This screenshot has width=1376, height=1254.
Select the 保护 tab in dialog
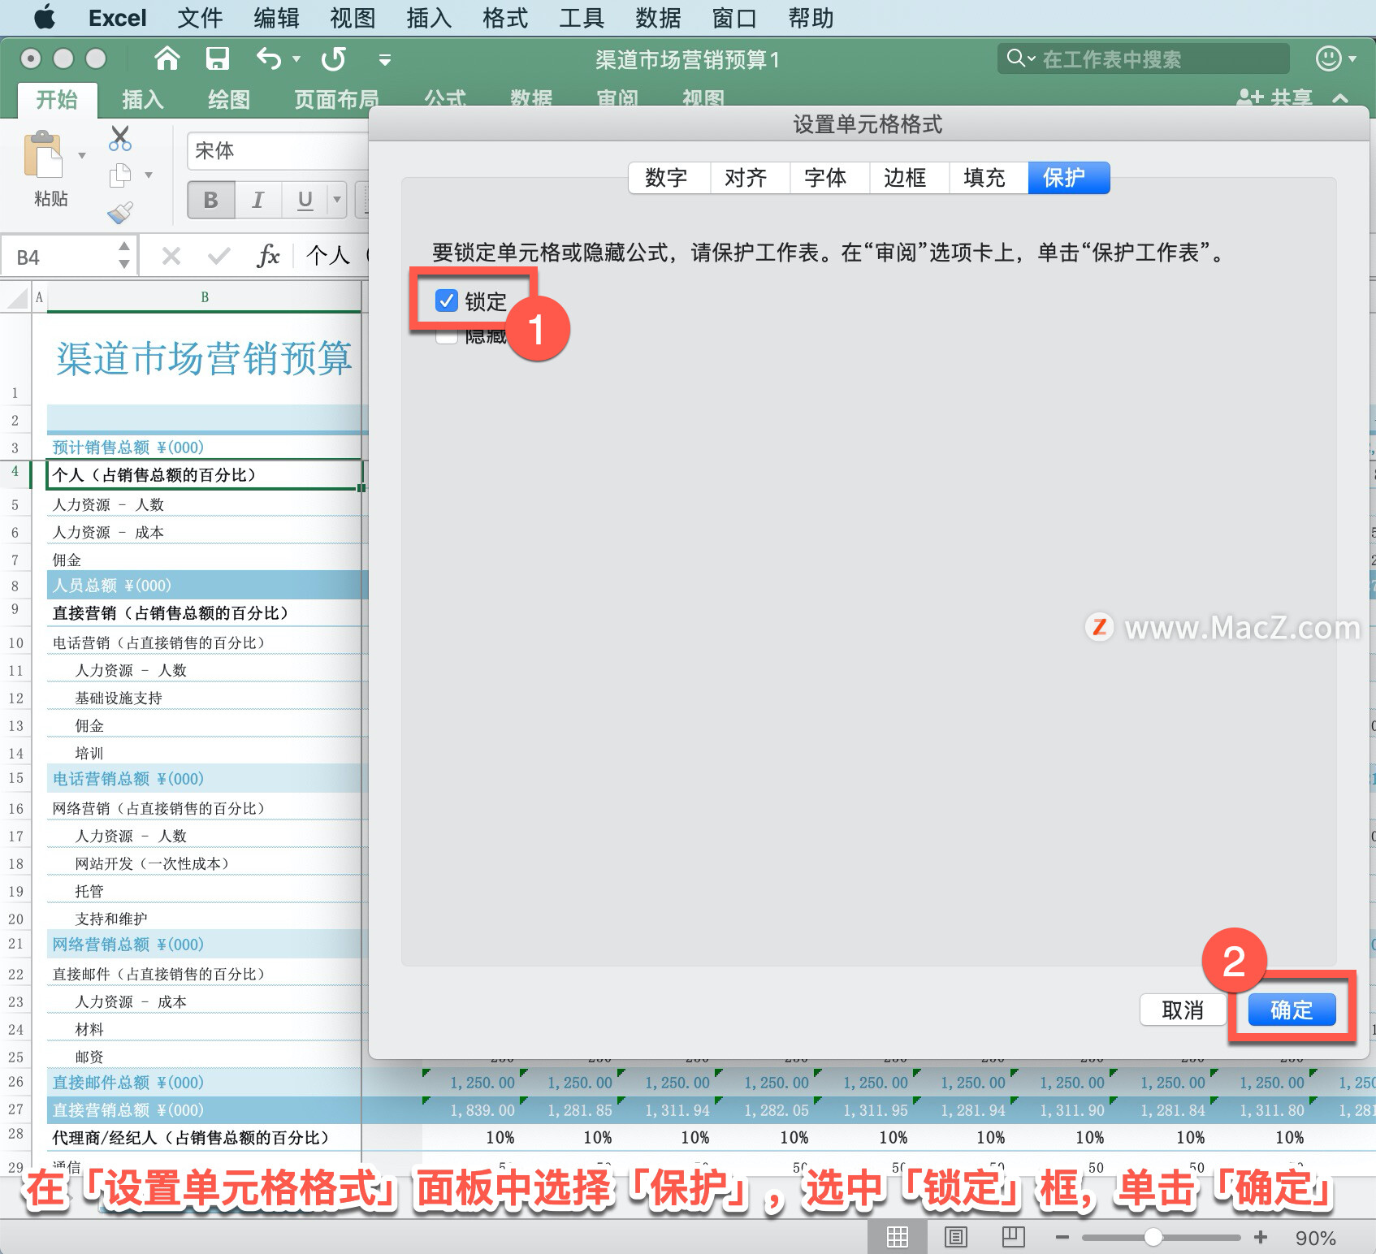pyautogui.click(x=1069, y=178)
